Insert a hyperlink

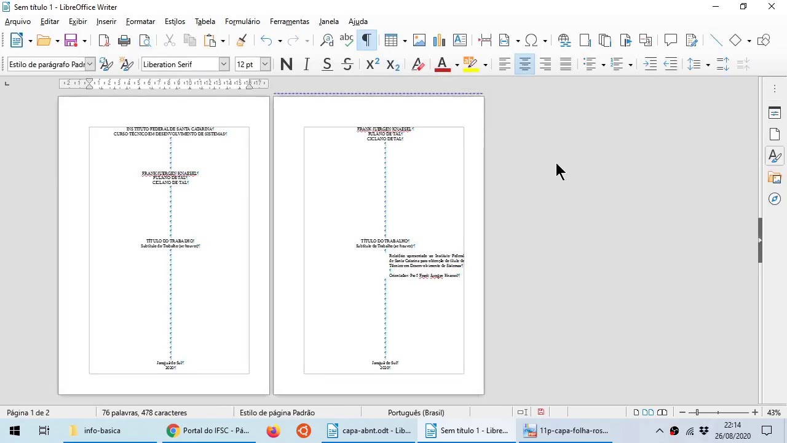(x=564, y=41)
